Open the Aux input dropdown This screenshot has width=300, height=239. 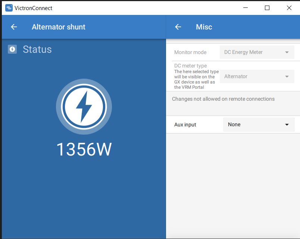coord(259,125)
